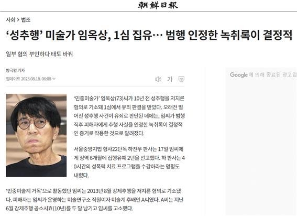Click the gray advertisement panel

[x=261, y=141]
